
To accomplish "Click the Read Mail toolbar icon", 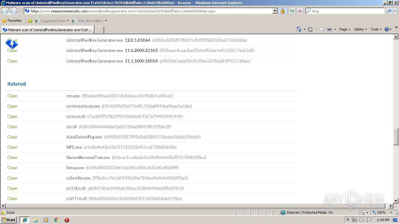I will (x=322, y=29).
